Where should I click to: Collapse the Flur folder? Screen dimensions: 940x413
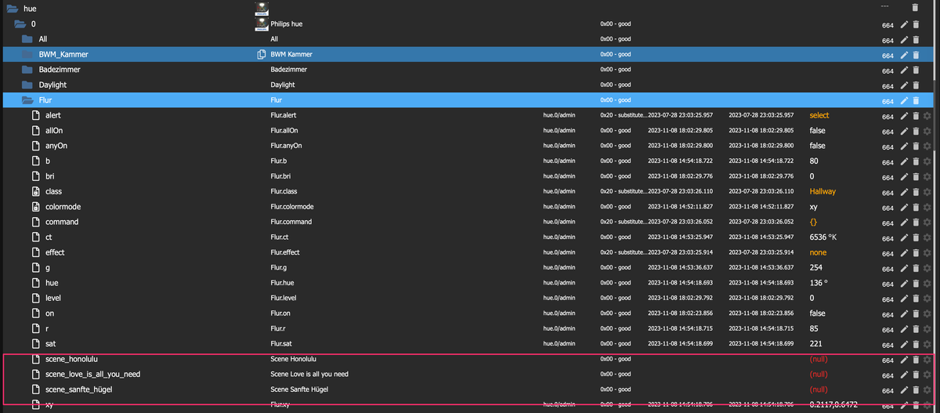pos(27,100)
